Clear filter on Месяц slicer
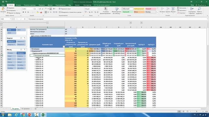The width and height of the screenshot is (209, 117). click(25, 49)
